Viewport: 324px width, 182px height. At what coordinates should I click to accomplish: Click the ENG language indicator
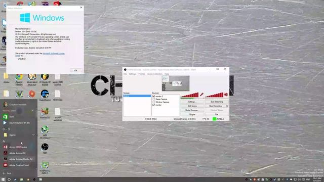308,179
